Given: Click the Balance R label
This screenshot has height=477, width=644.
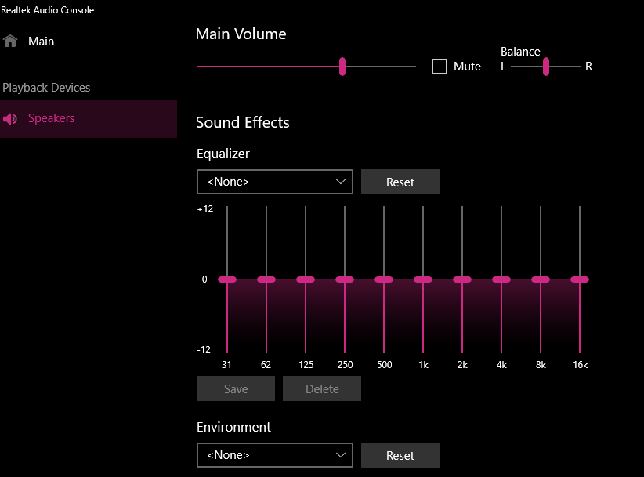Looking at the screenshot, I should [588, 67].
